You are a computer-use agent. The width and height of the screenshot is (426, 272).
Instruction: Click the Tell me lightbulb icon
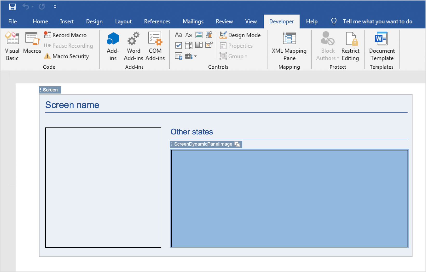point(334,22)
